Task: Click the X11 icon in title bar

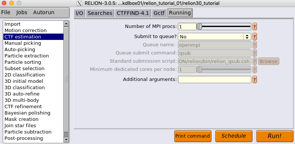Action: [79, 3]
